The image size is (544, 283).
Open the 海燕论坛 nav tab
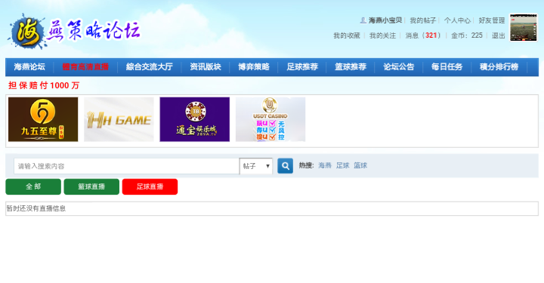(29, 67)
